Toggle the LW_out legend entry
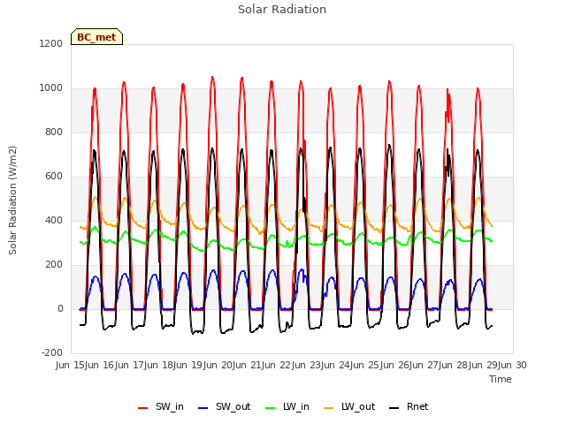 click(x=349, y=406)
